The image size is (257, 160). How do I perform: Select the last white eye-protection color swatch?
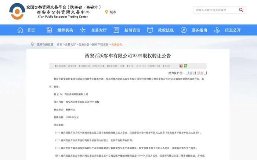pyautogui.click(x=205, y=73)
